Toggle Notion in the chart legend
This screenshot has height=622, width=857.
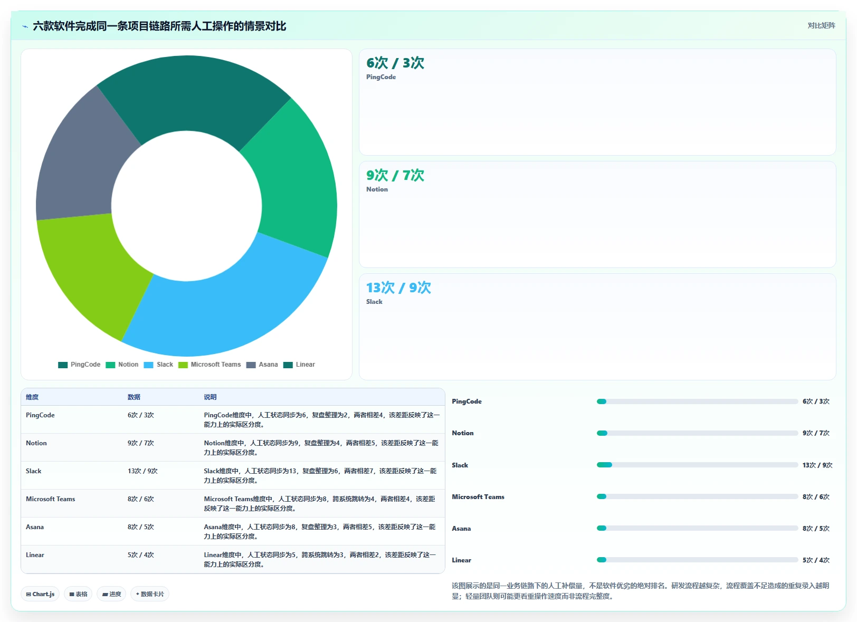click(122, 365)
